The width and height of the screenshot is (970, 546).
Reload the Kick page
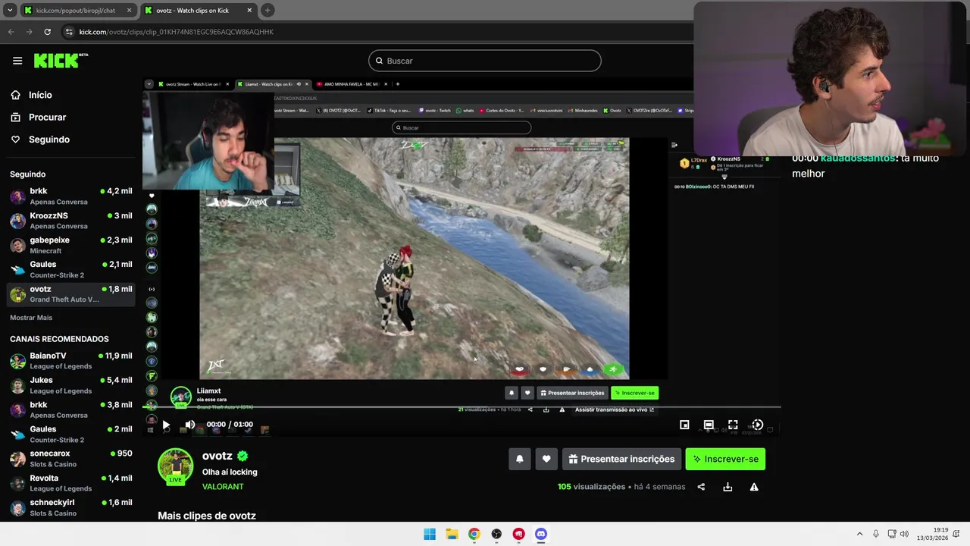click(x=47, y=32)
